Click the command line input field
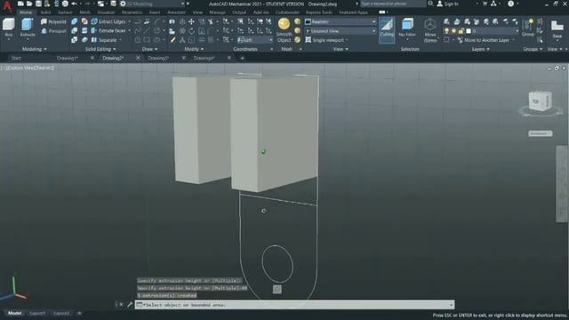This screenshot has width=569, height=320. click(294, 305)
